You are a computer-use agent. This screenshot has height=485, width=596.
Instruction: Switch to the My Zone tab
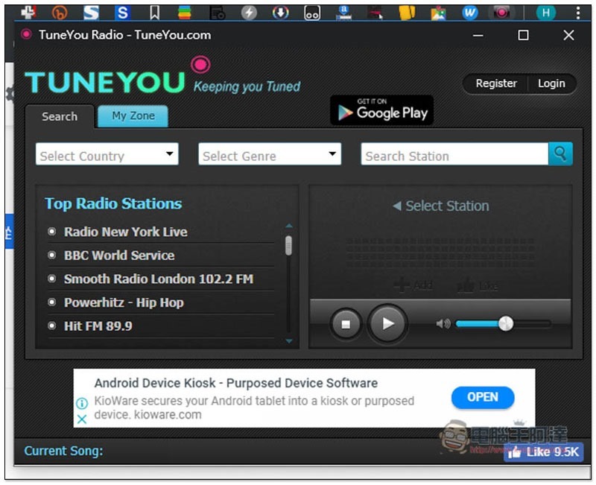point(133,116)
